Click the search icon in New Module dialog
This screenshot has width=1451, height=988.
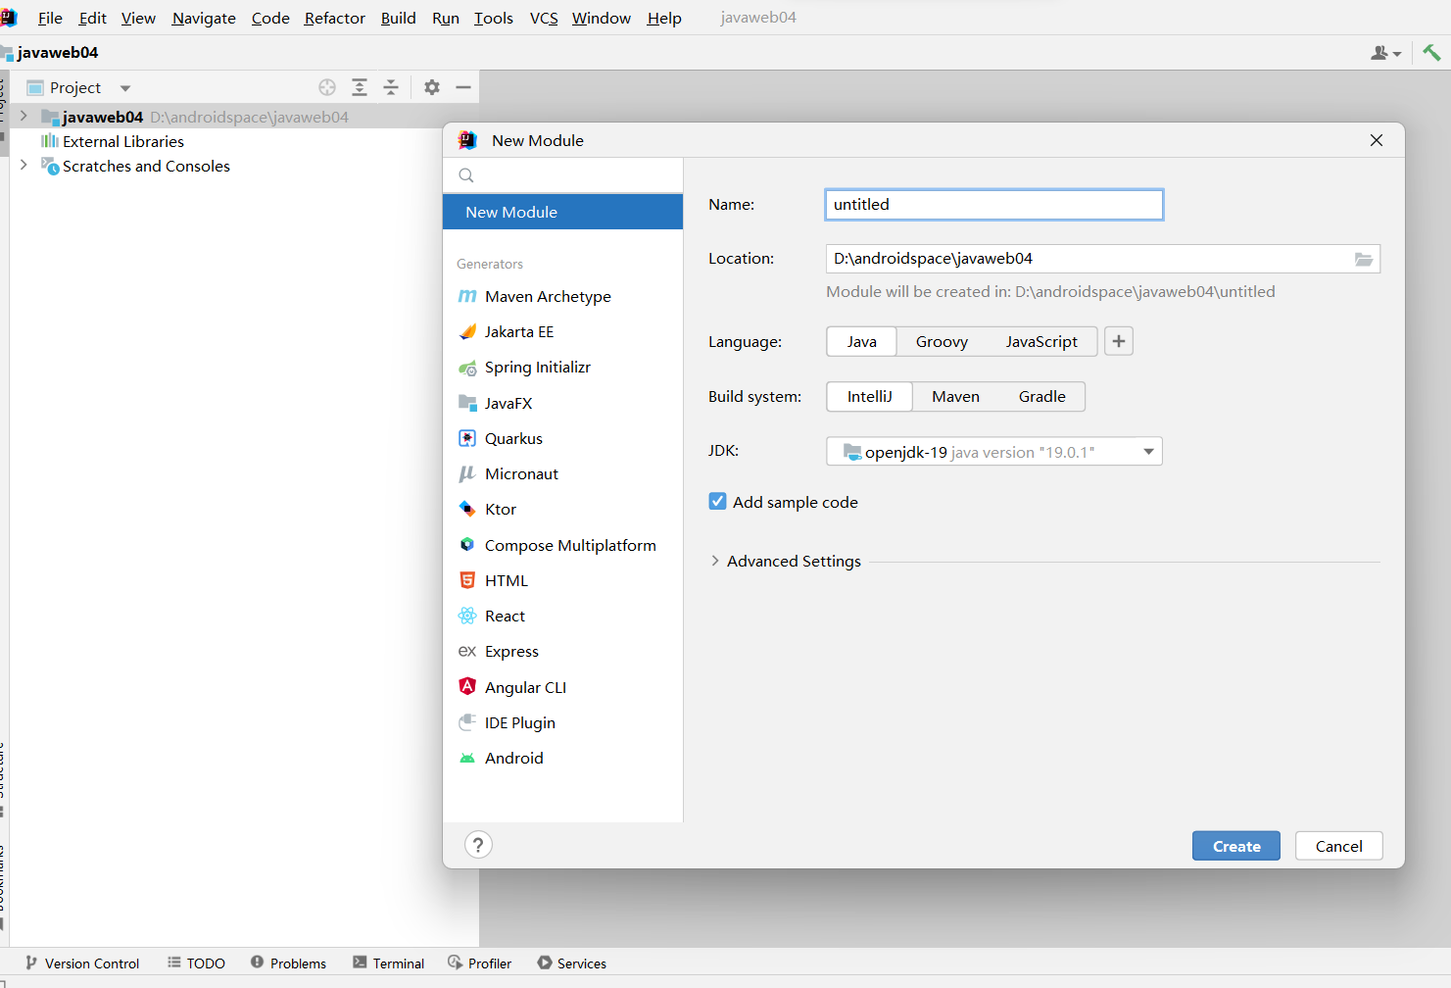(x=466, y=175)
